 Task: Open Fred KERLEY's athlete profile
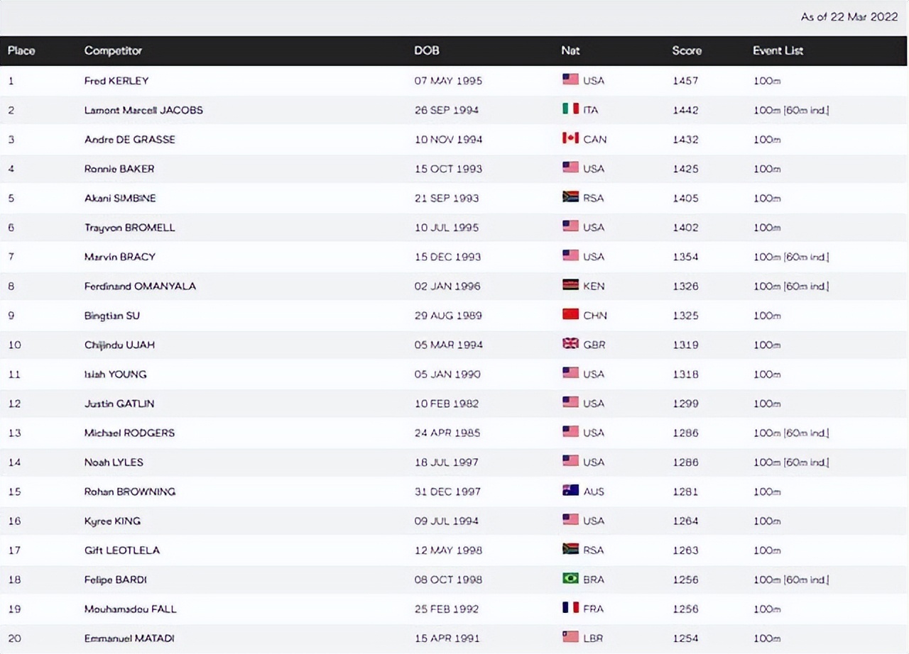[x=116, y=81]
